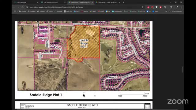This screenshot has width=196, height=110.
Task: Open the white shield extension icon
Action: click(x=156, y=7)
